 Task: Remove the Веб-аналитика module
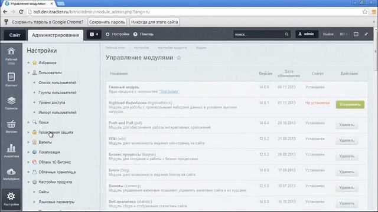click(347, 203)
